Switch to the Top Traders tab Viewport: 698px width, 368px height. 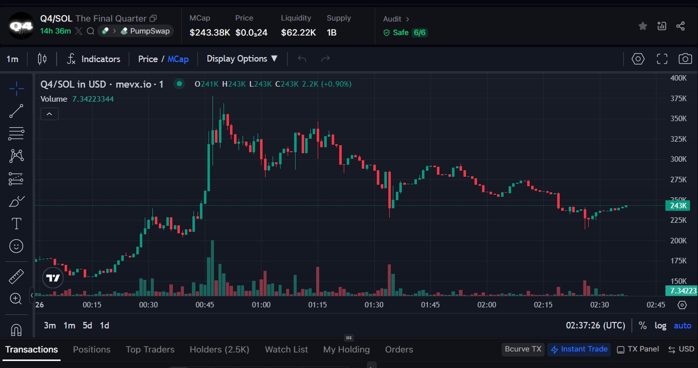150,349
